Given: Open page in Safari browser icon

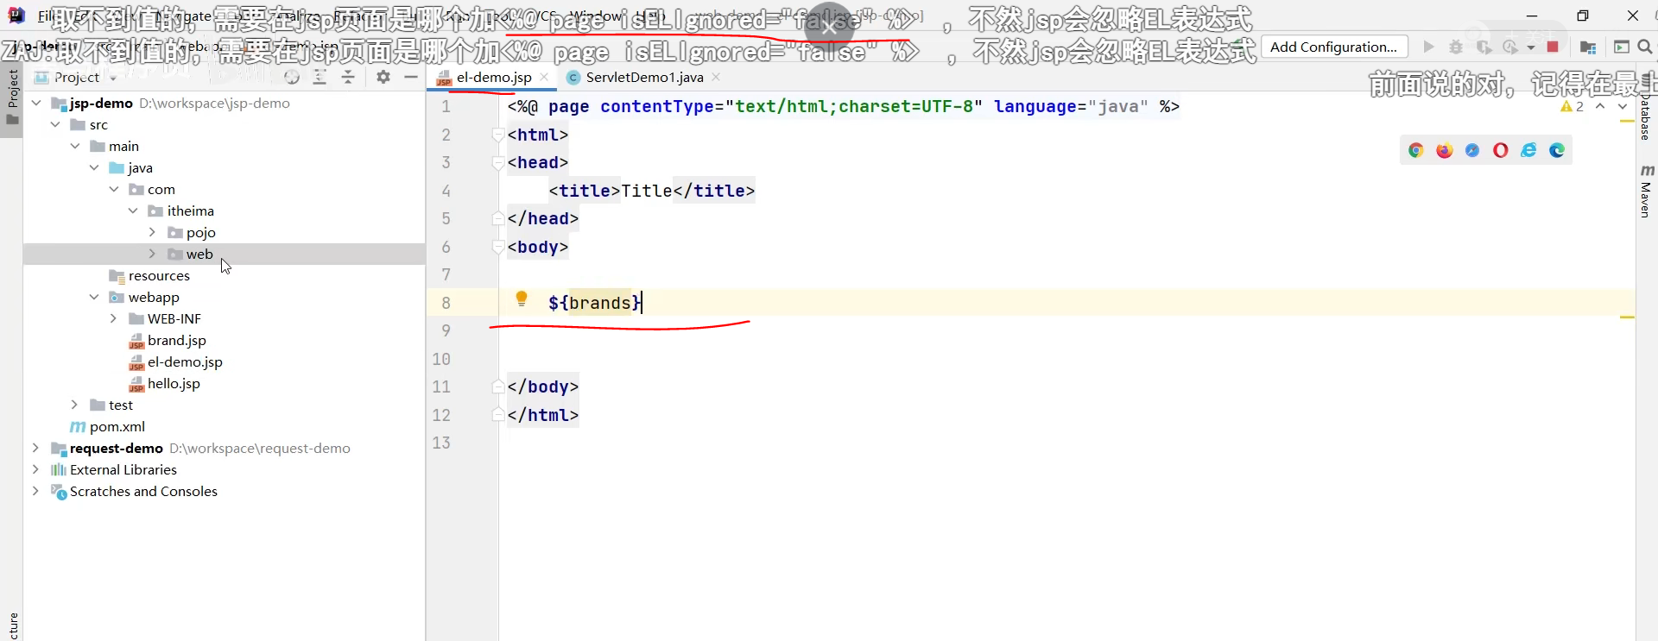Looking at the screenshot, I should [1472, 150].
